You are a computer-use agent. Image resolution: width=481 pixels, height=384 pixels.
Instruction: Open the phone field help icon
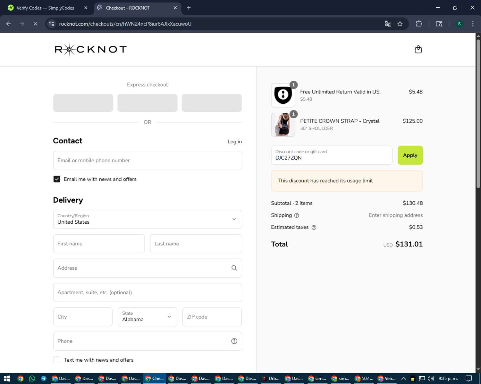tap(234, 341)
